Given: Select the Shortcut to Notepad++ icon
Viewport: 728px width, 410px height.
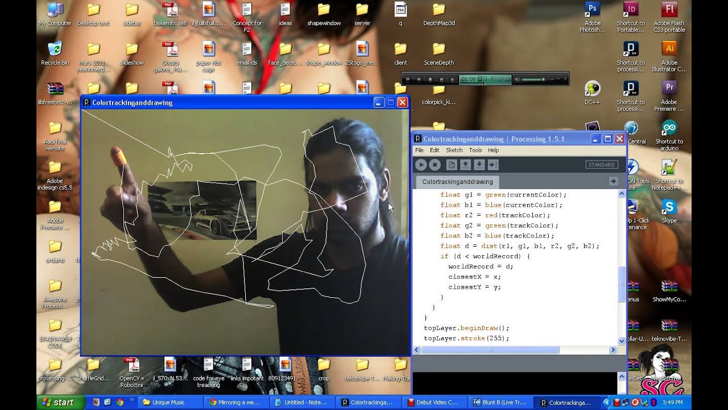Looking at the screenshot, I should (x=669, y=175).
